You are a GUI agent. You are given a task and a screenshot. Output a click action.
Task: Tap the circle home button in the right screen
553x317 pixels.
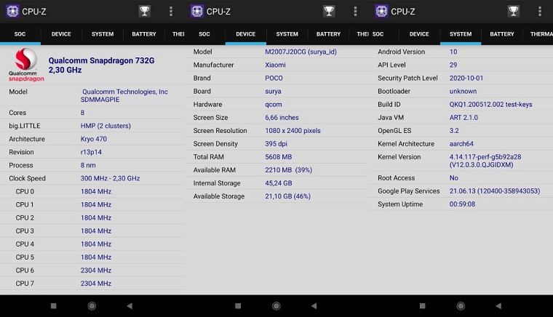461,305
